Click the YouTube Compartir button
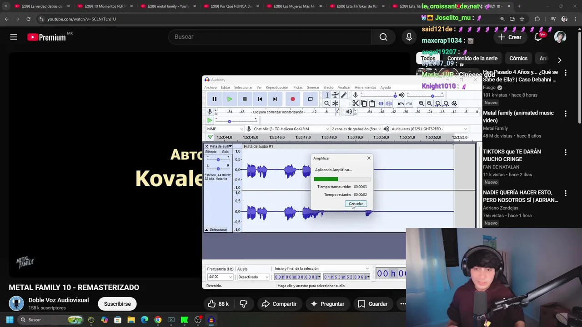This screenshot has height=327, width=582. coord(279,304)
